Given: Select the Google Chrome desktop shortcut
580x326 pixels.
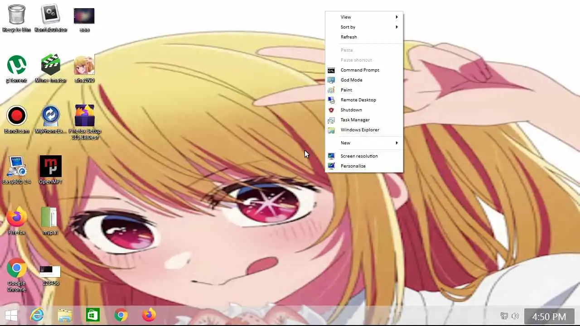Looking at the screenshot, I should coord(17,275).
